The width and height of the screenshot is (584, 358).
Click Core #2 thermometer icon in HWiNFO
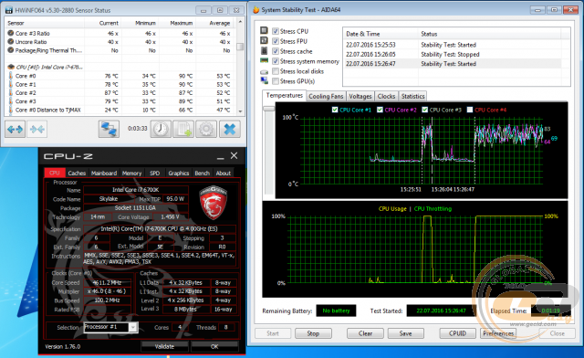(11, 93)
